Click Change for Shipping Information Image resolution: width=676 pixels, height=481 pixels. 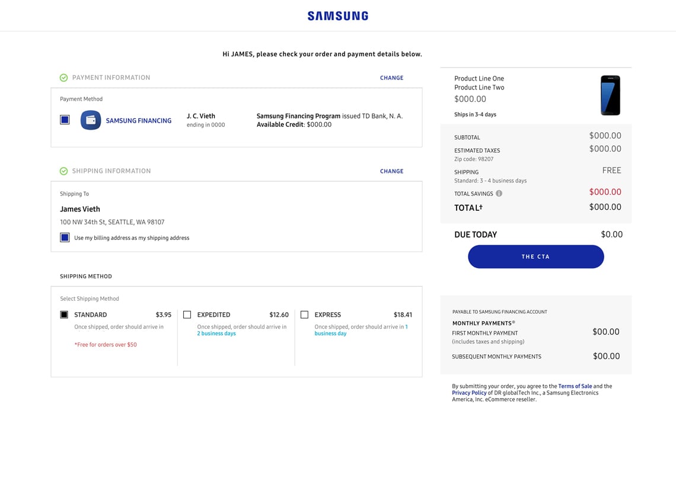pyautogui.click(x=391, y=171)
